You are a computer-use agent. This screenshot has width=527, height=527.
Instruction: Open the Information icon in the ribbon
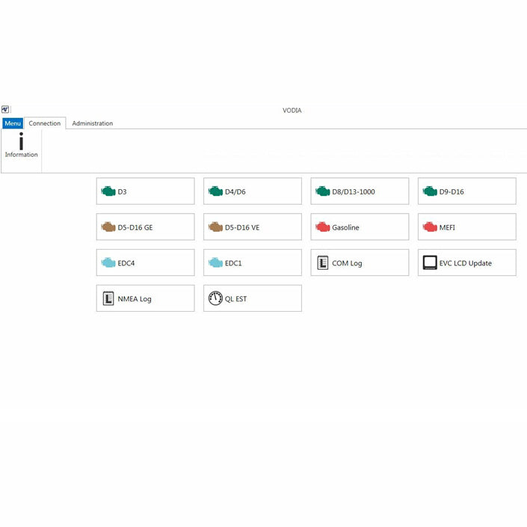[21, 145]
